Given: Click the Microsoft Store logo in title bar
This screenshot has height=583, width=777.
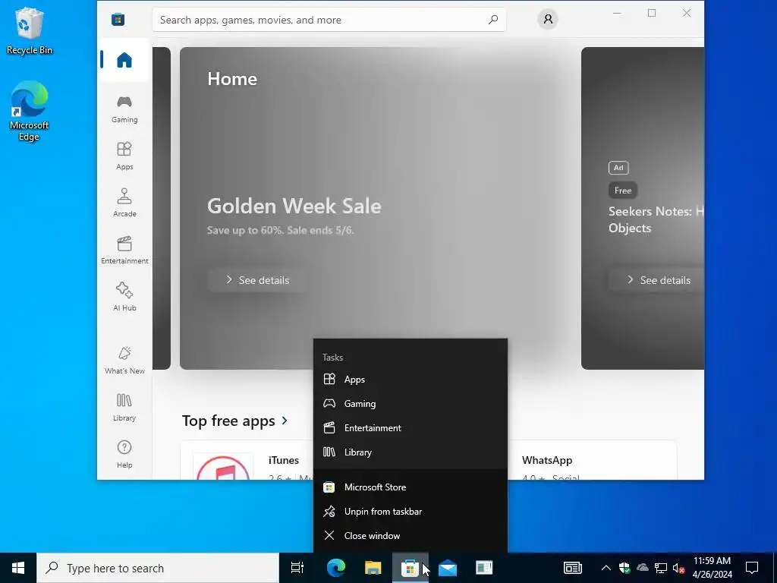Looking at the screenshot, I should 118,19.
